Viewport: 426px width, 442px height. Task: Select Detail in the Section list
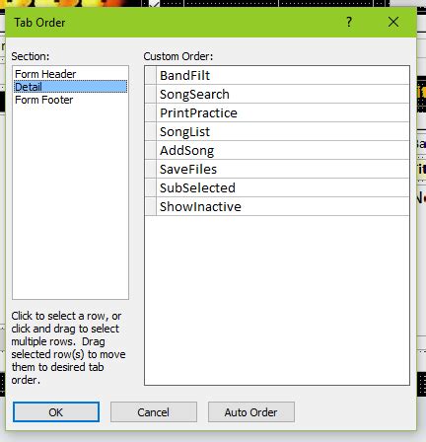coord(70,87)
